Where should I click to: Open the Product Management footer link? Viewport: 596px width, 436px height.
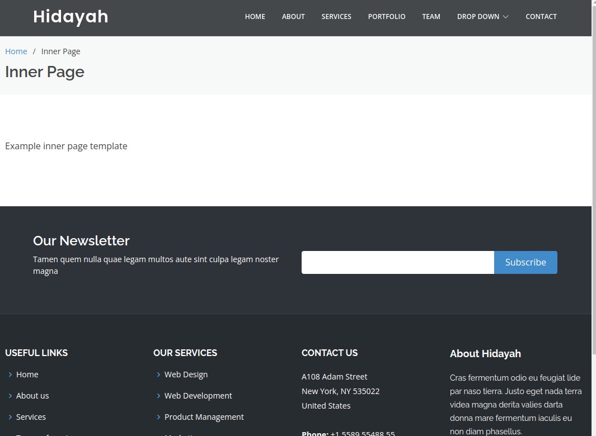coord(204,417)
